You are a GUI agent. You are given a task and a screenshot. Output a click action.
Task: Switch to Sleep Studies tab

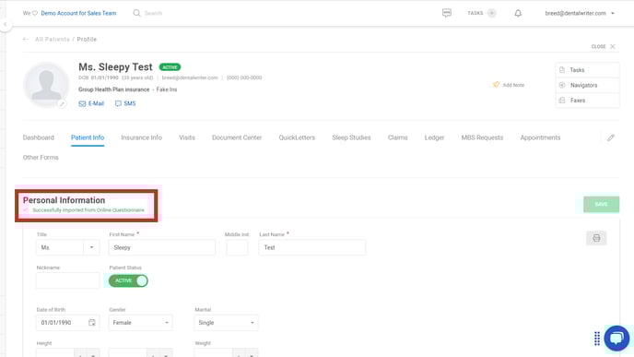pos(351,137)
